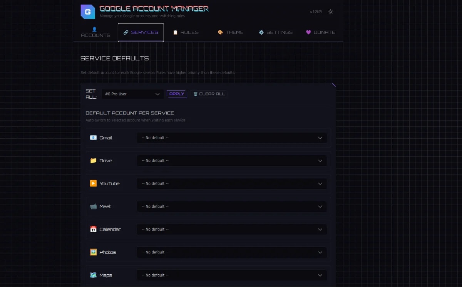This screenshot has height=287, width=462.
Task: Click the Photos picture icon
Action: coord(93,252)
